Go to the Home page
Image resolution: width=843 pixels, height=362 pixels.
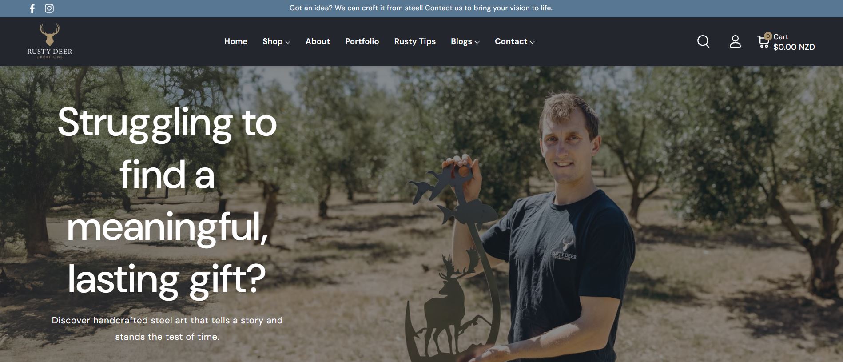(236, 41)
